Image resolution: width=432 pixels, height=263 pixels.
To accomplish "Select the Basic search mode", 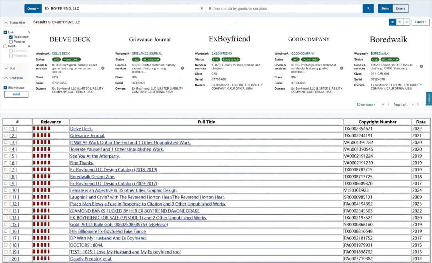I will 385,8.
